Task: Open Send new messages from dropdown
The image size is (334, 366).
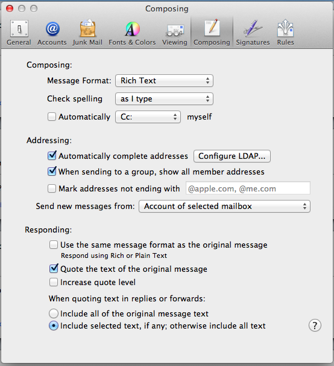Action: (224, 207)
